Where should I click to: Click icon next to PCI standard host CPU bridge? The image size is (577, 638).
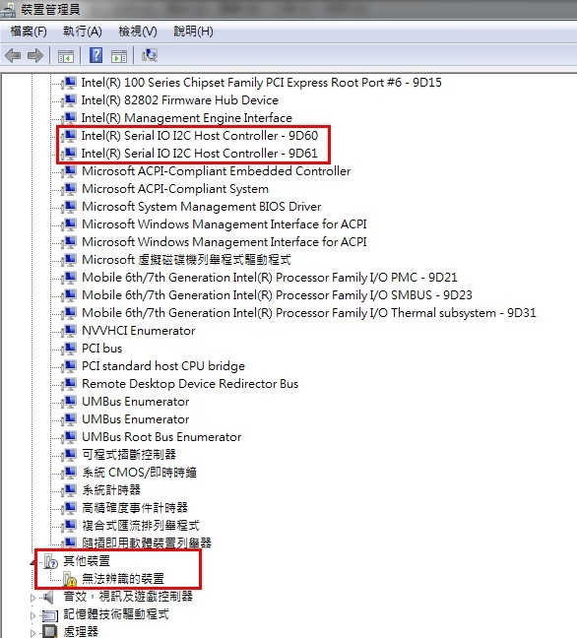tap(70, 366)
